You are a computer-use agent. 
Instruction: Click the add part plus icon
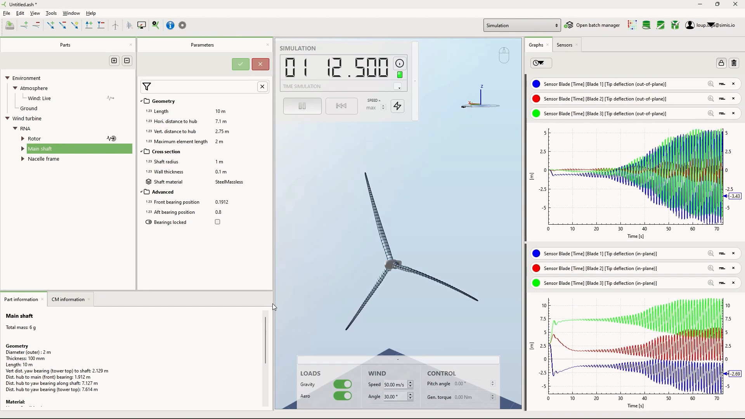(114, 61)
